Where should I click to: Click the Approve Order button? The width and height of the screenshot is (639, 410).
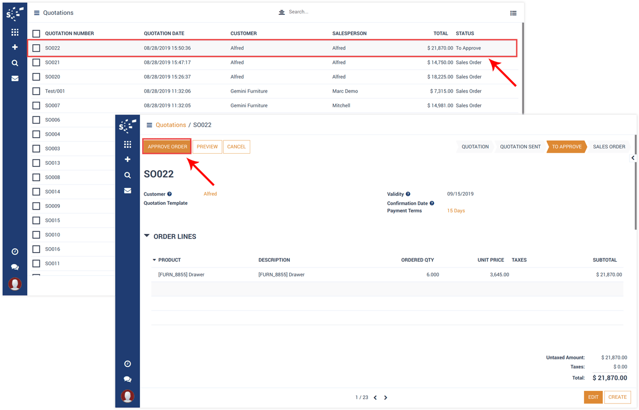(167, 147)
